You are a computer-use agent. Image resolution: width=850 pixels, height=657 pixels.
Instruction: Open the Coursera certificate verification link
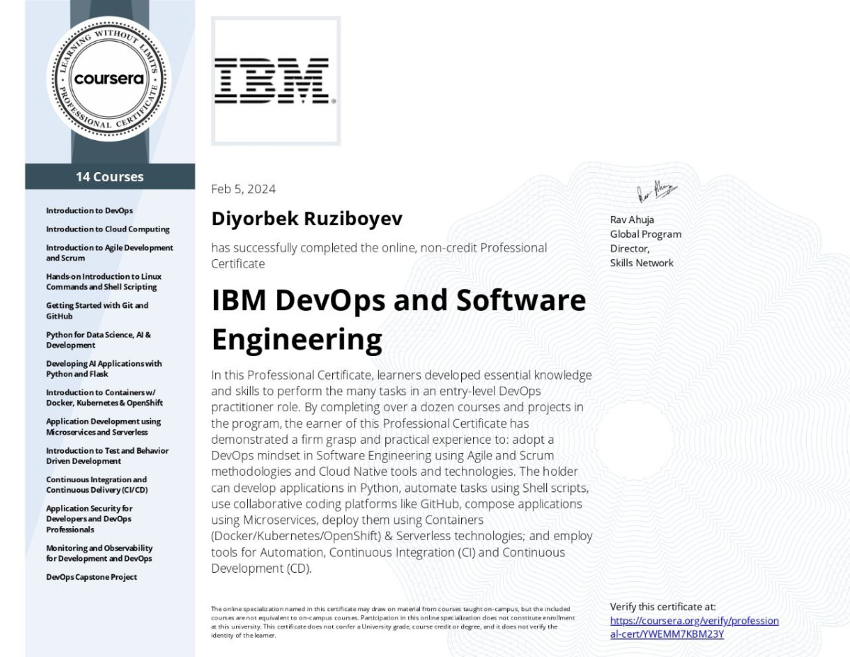point(694,627)
